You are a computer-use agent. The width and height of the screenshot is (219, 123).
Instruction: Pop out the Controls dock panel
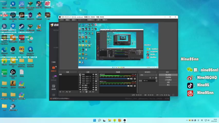[x=177, y=72]
